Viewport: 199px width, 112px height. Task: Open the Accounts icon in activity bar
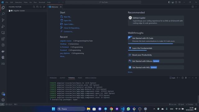click(x=3, y=94)
